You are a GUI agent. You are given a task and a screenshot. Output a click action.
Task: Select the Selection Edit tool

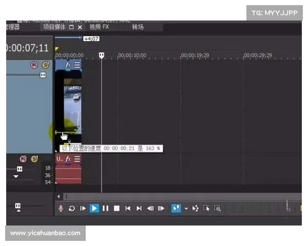click(206, 208)
